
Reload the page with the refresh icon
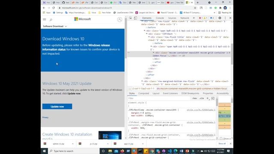(54, 8)
